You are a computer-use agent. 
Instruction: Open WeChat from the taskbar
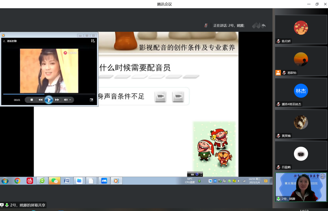coord(55,181)
